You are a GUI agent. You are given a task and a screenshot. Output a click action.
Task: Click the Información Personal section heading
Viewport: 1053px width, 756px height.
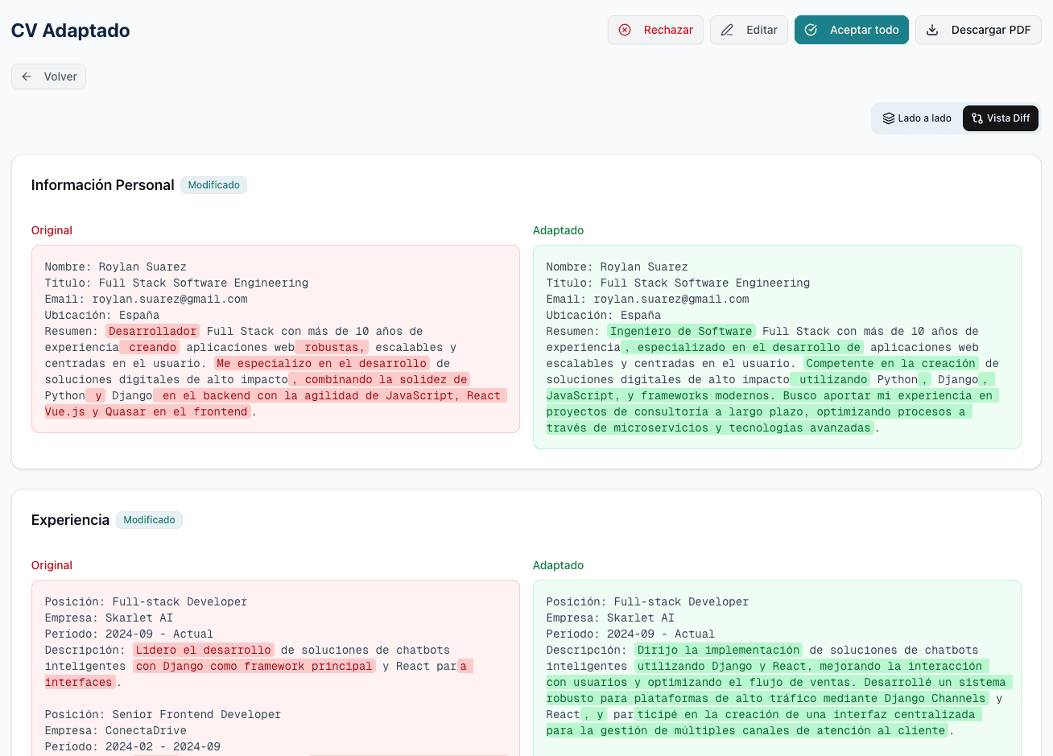(x=102, y=185)
